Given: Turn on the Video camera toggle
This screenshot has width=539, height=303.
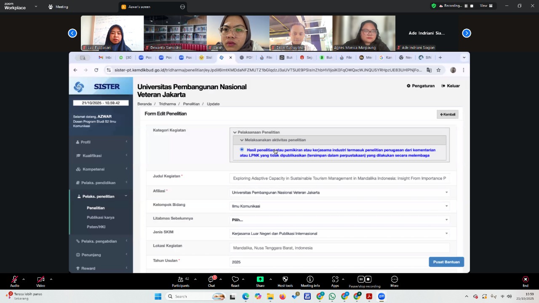Looking at the screenshot, I should click(x=40, y=279).
